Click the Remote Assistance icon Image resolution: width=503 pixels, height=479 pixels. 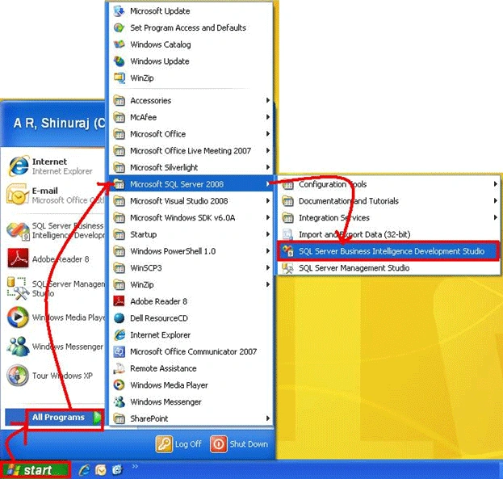coord(119,368)
